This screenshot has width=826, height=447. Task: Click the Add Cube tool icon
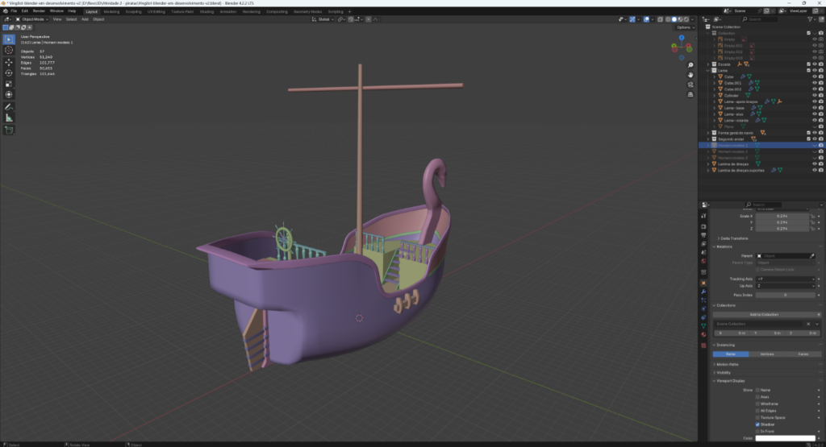click(9, 130)
